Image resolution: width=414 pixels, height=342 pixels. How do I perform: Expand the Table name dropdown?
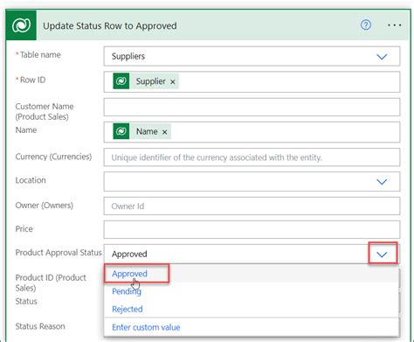[x=382, y=57]
